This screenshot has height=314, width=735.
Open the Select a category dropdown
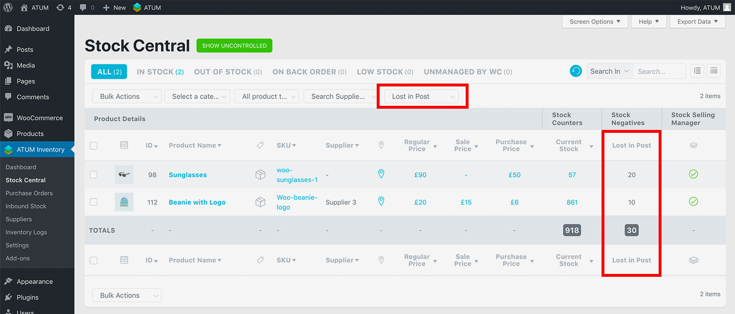[197, 97]
